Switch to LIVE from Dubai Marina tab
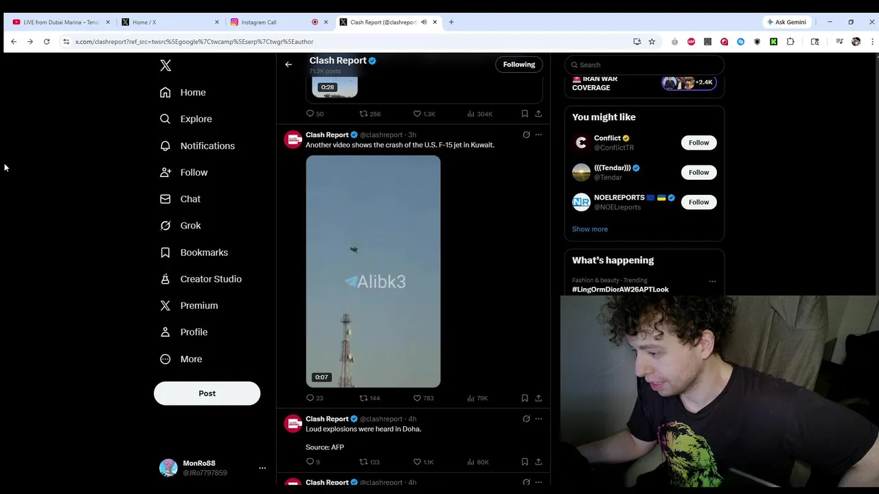The image size is (879, 494). (x=60, y=22)
